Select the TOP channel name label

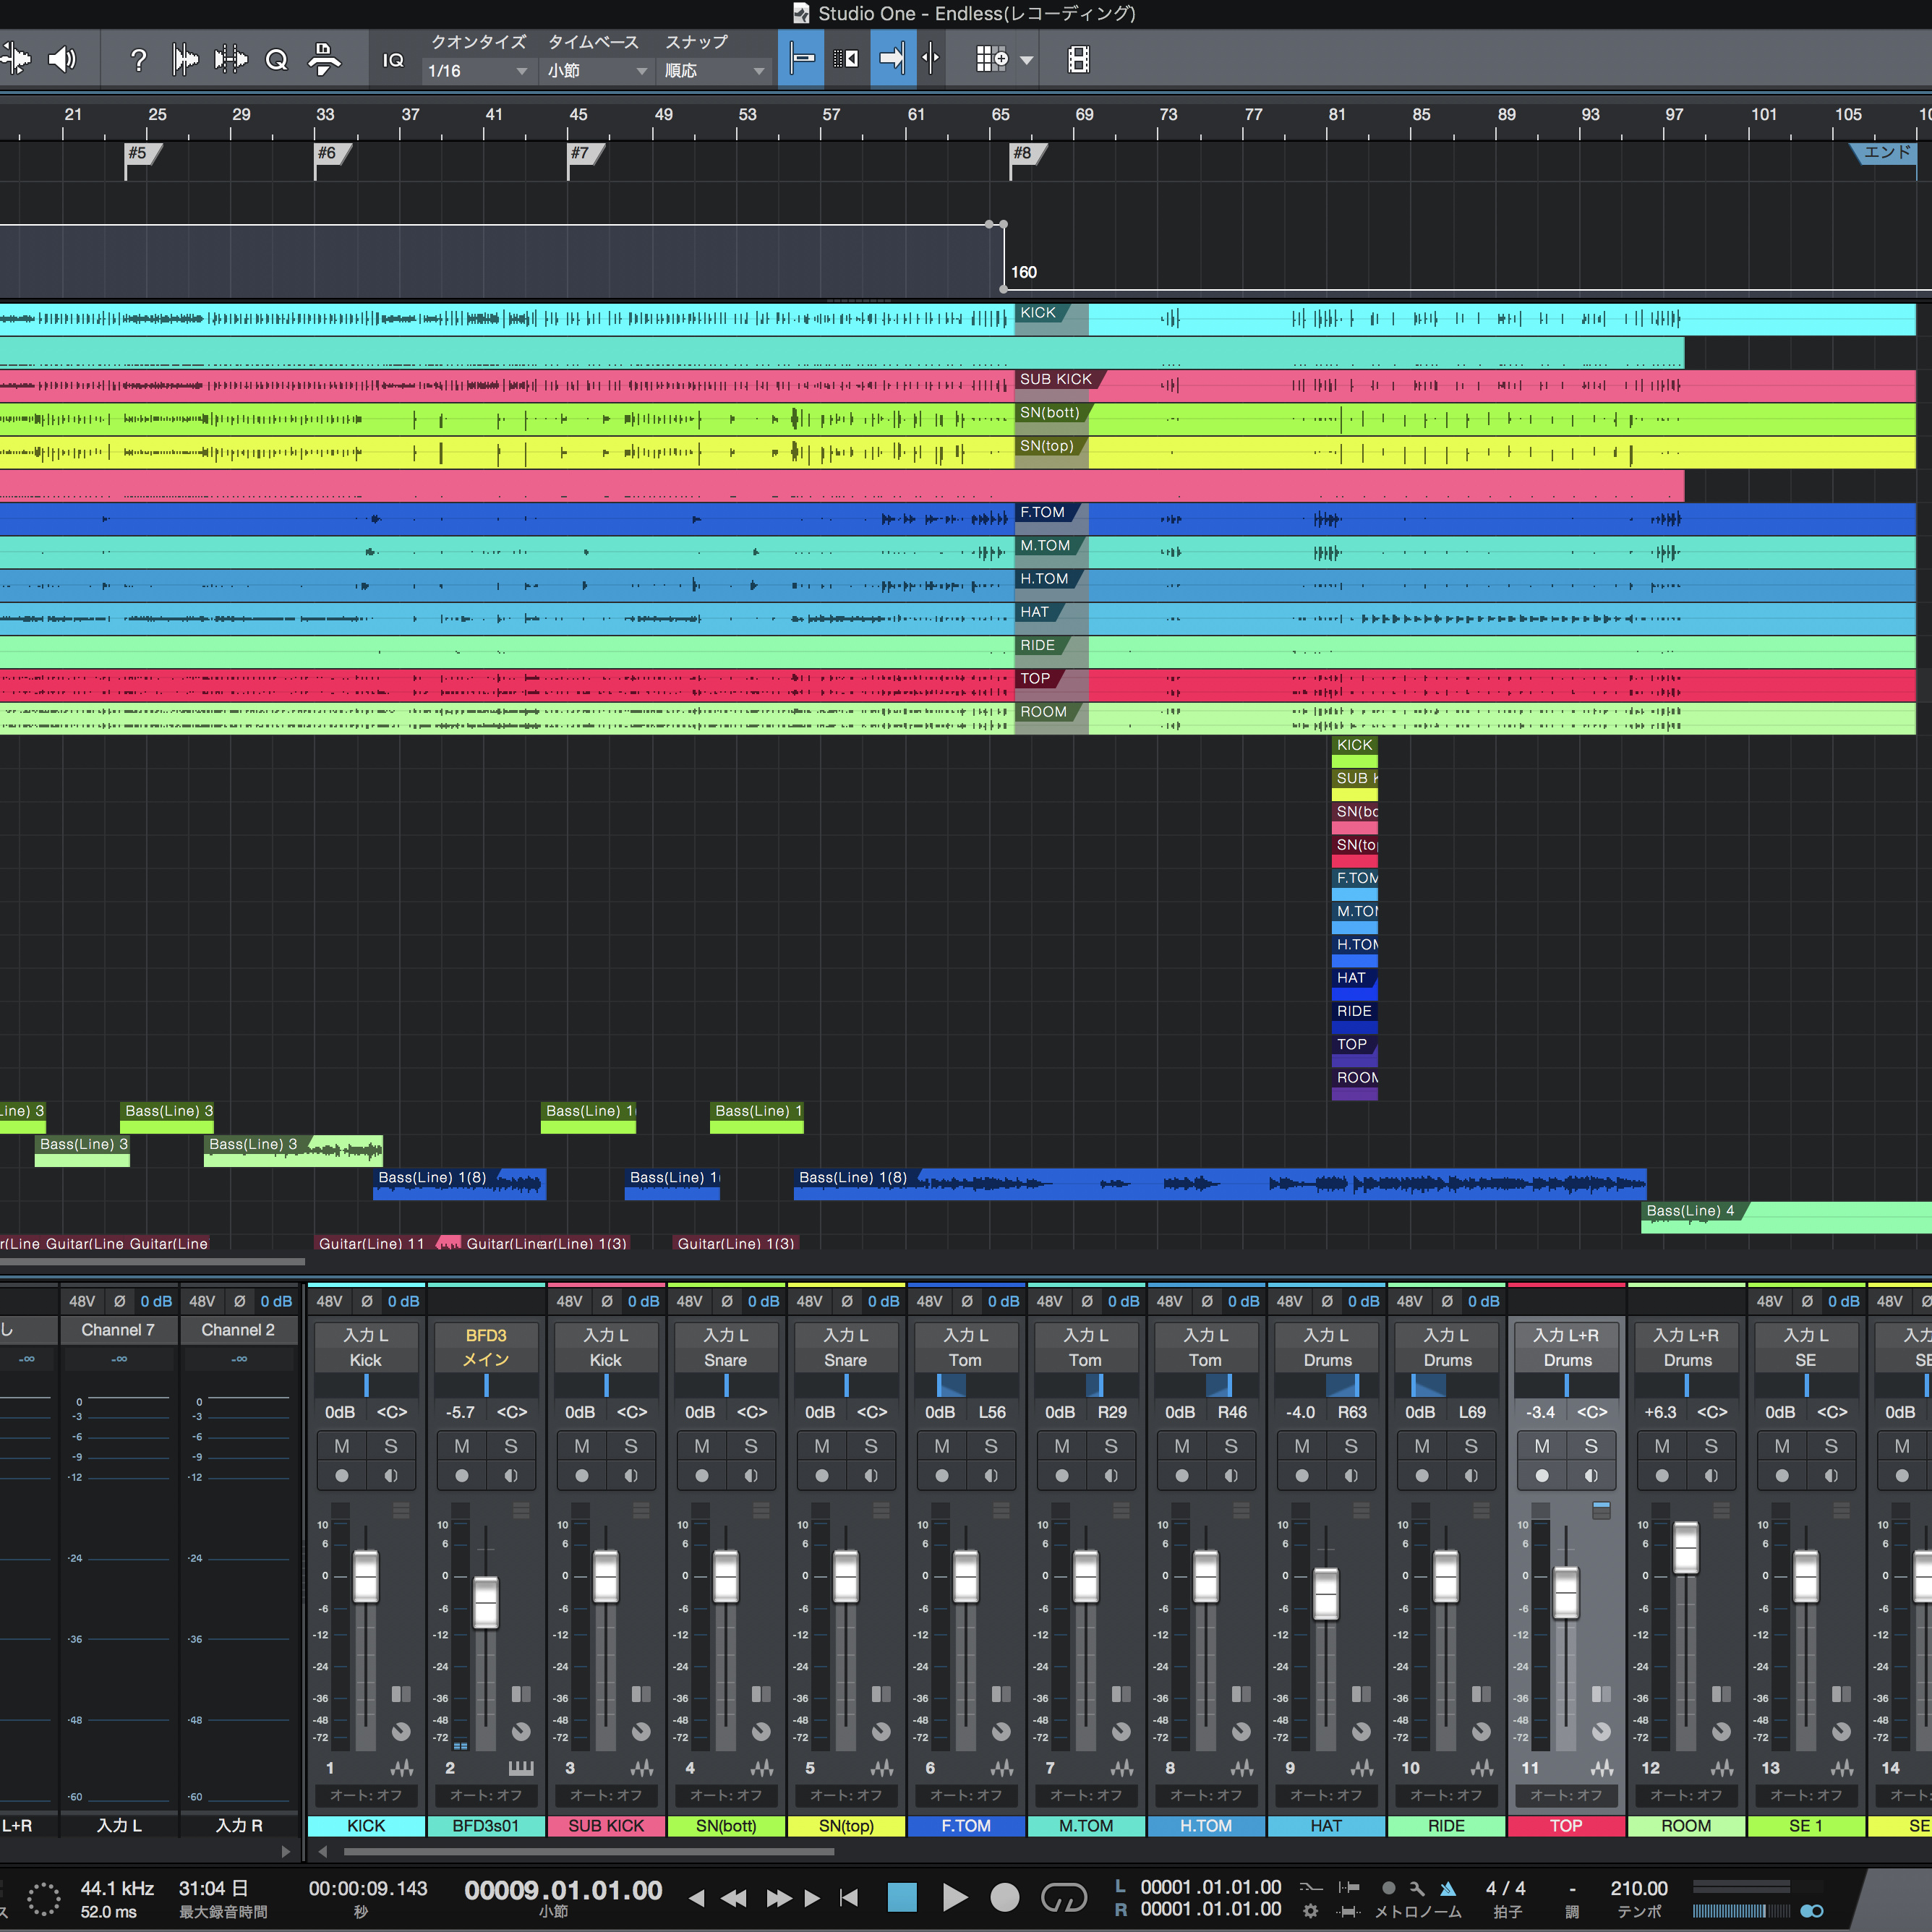point(1565,1826)
